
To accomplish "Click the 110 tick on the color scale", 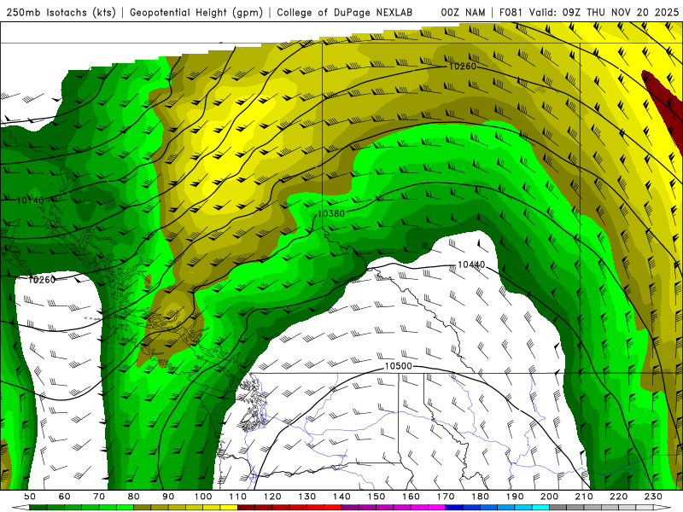I will point(238,497).
